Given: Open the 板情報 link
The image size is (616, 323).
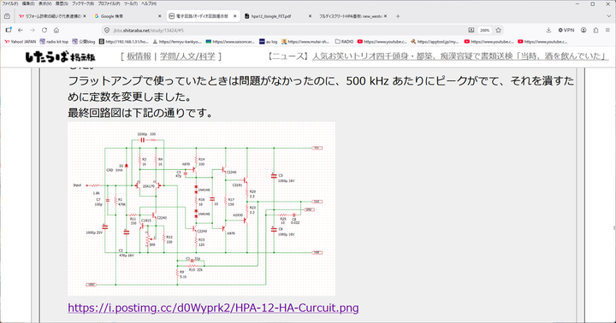Looking at the screenshot, I should tap(139, 56).
